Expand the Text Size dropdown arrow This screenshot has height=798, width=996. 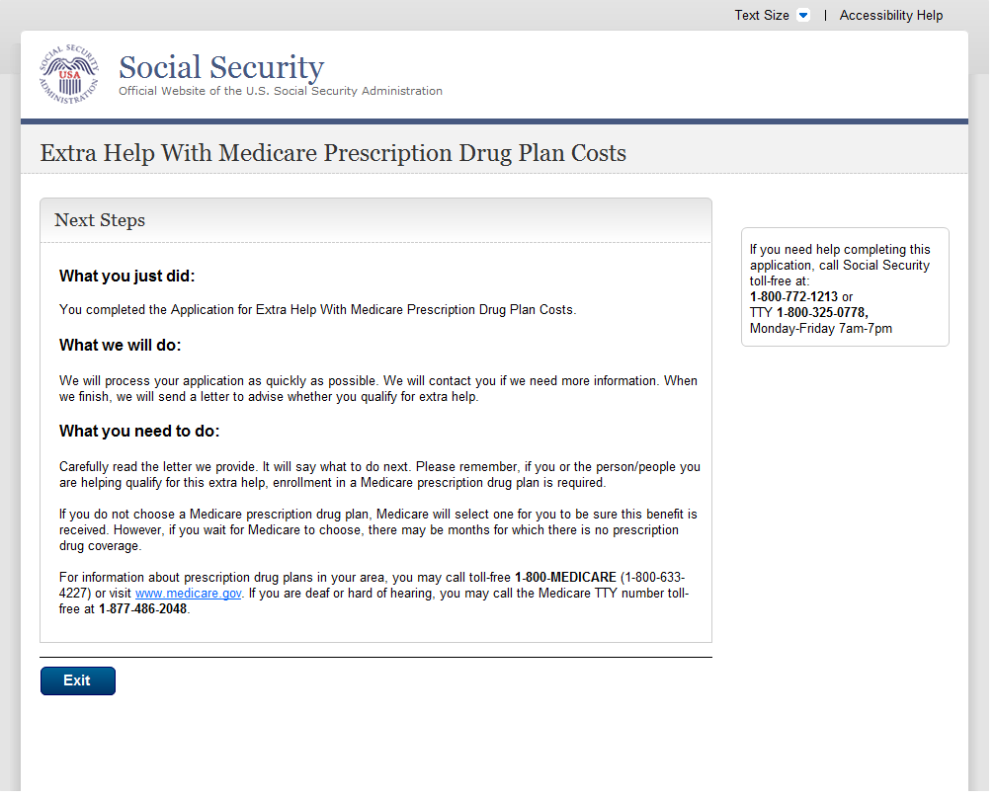coord(803,16)
